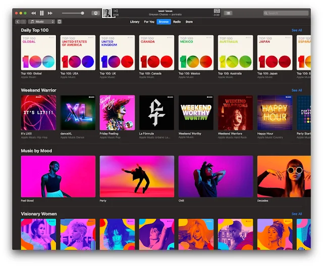Skip to previous track with rewind button

33,13
